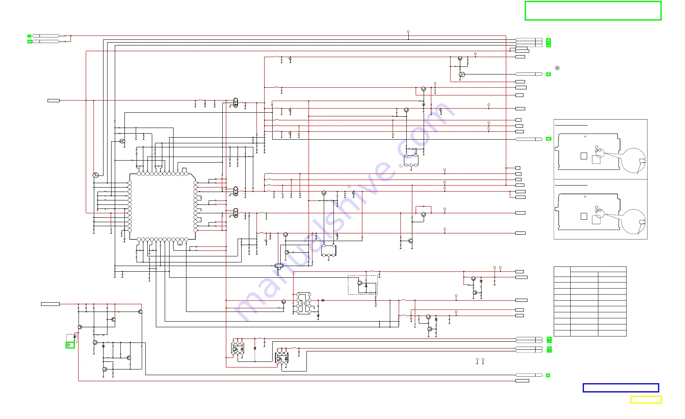Click the large green outlined box at top right
Screen dimensions: 685x419
593,11
